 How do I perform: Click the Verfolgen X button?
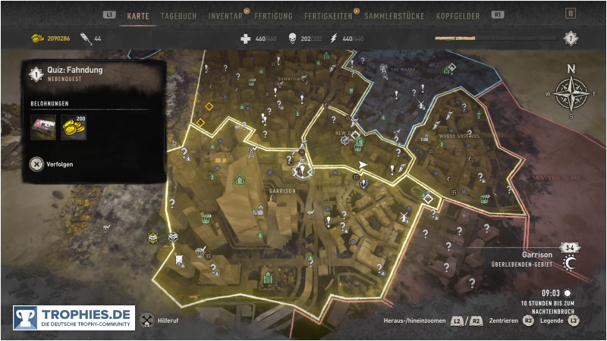pos(36,164)
